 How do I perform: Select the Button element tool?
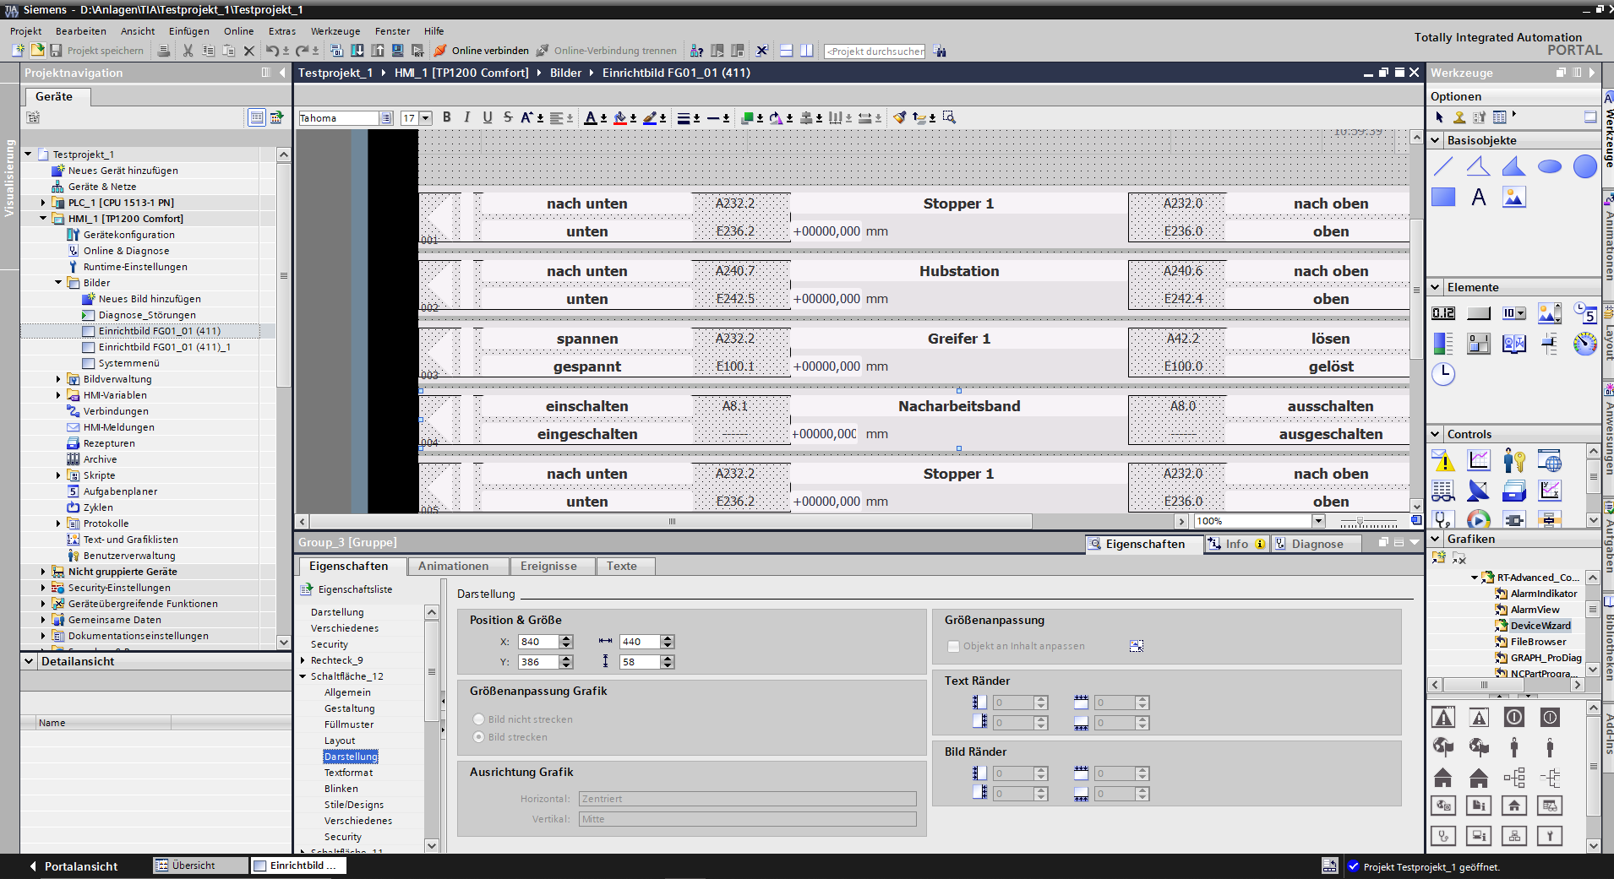[x=1479, y=313]
